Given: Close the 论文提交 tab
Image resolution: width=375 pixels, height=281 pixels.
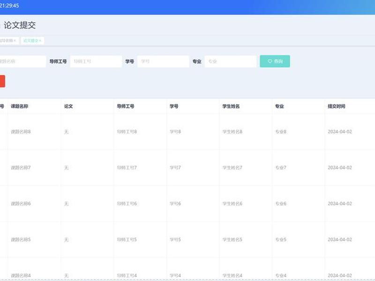Looking at the screenshot, I should click(40, 41).
